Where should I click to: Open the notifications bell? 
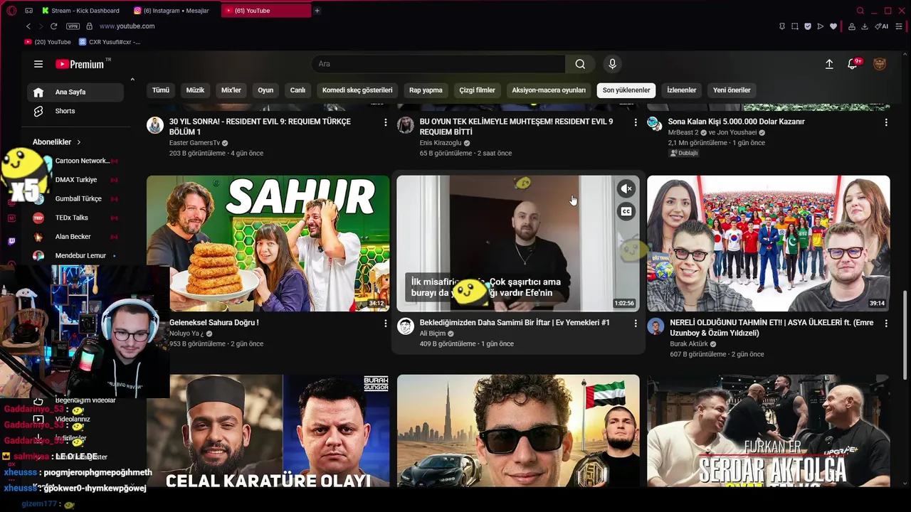coord(853,64)
